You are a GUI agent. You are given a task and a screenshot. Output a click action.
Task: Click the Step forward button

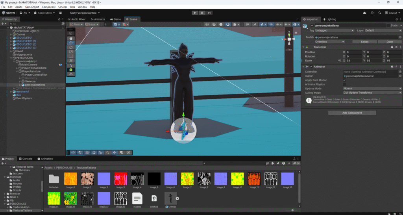210,13
